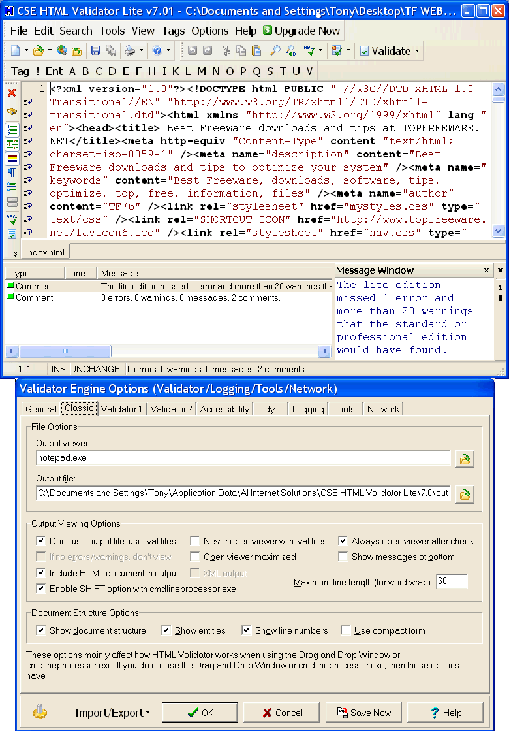Toggle Don't use output file checkbox
509x731 pixels.
(x=41, y=541)
